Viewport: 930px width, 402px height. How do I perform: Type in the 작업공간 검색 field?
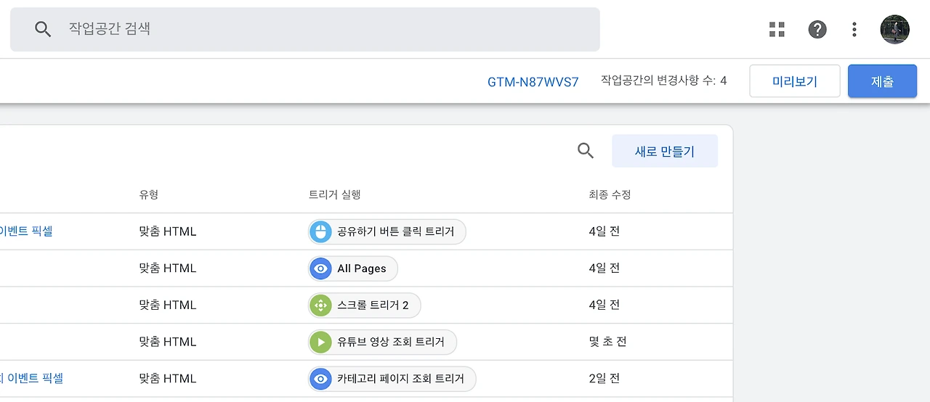tap(320, 29)
